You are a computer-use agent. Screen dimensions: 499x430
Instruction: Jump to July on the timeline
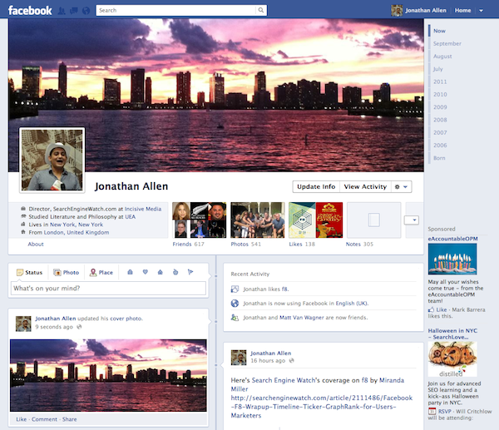click(437, 69)
